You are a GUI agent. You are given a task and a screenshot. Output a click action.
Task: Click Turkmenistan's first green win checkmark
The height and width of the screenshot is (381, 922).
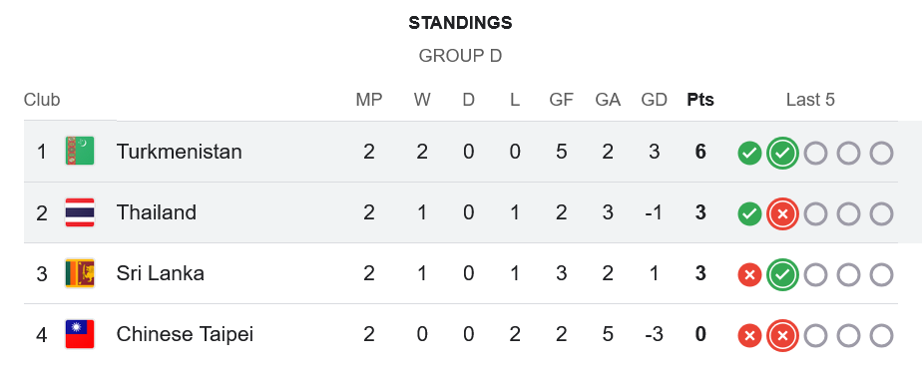coord(749,154)
